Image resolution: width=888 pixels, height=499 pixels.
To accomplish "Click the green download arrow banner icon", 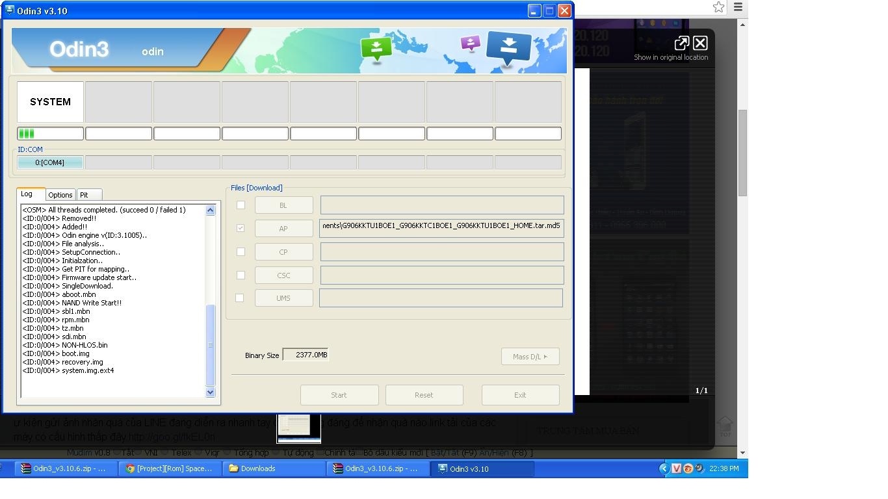I will click(376, 49).
